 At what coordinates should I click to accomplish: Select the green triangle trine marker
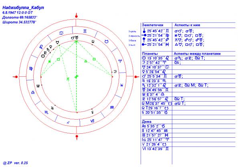86,61
